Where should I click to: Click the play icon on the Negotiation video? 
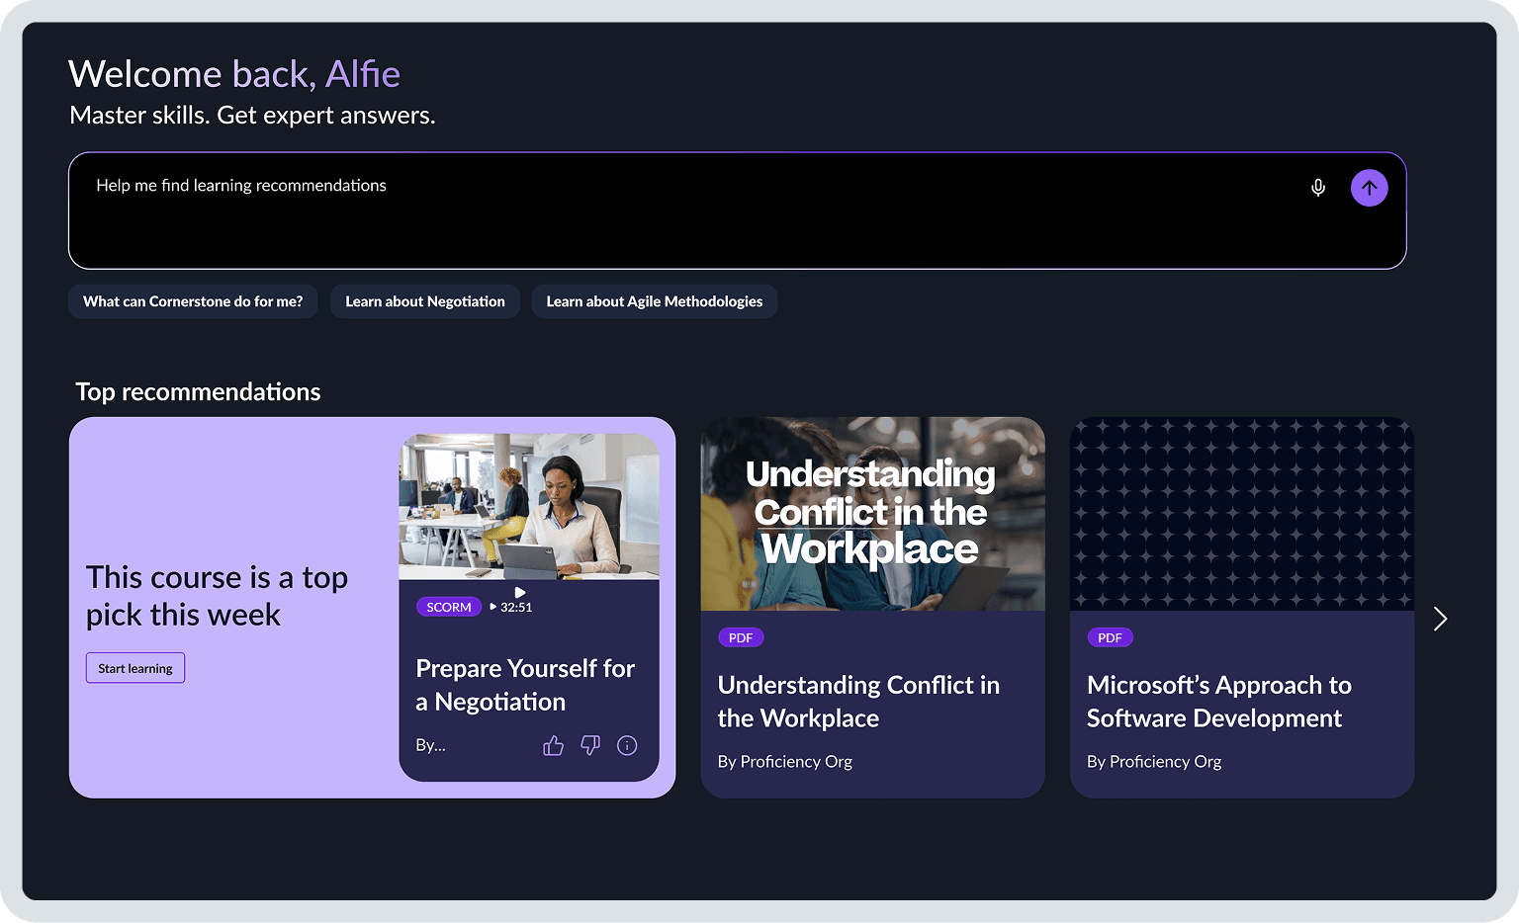point(518,592)
